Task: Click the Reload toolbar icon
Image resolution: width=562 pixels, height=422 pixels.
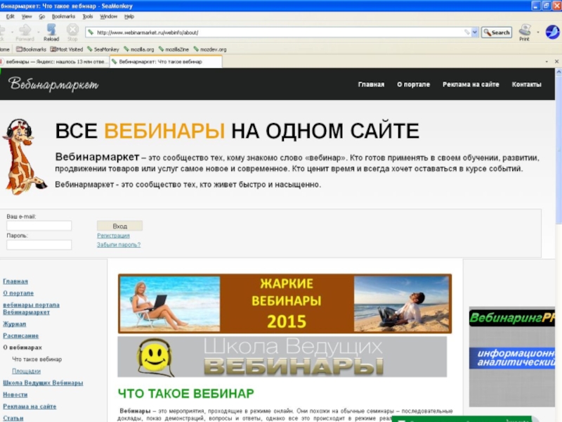Action: pos(51,31)
